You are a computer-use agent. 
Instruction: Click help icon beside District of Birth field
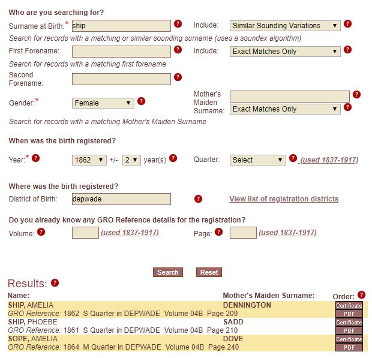199,199
